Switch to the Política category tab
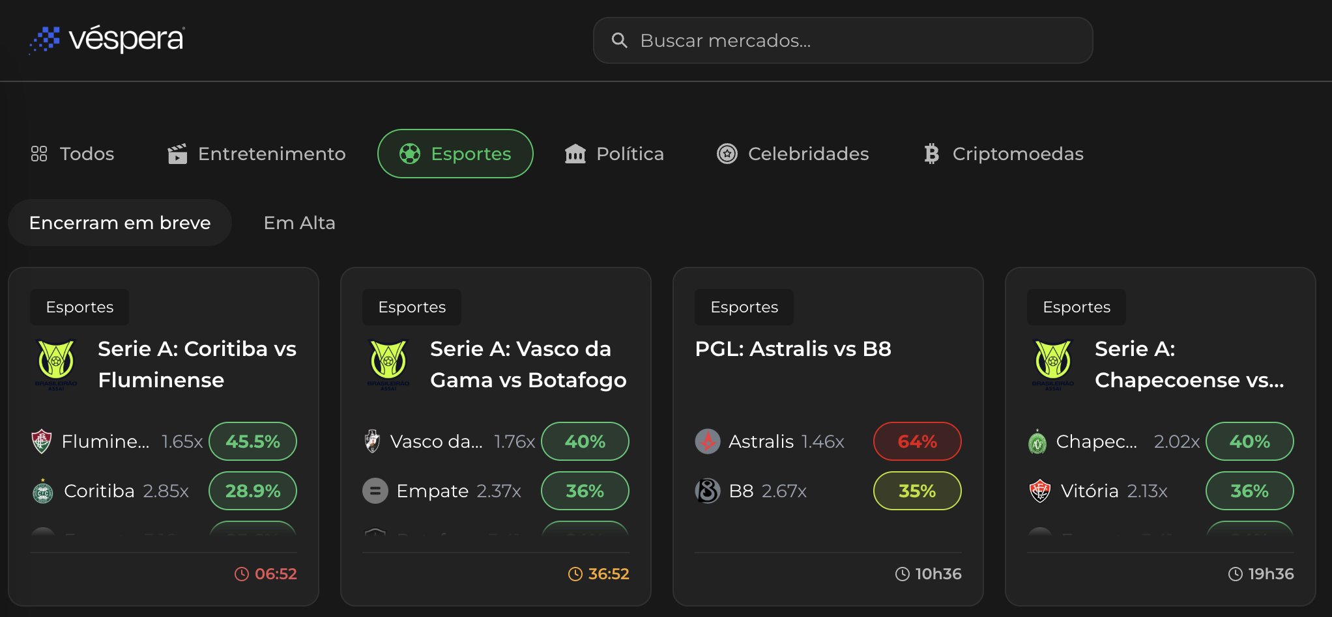1332x617 pixels. (614, 154)
